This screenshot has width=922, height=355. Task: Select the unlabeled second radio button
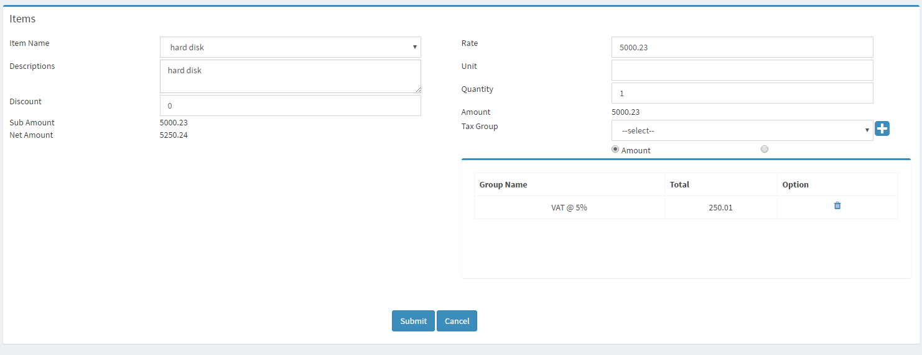pos(765,149)
